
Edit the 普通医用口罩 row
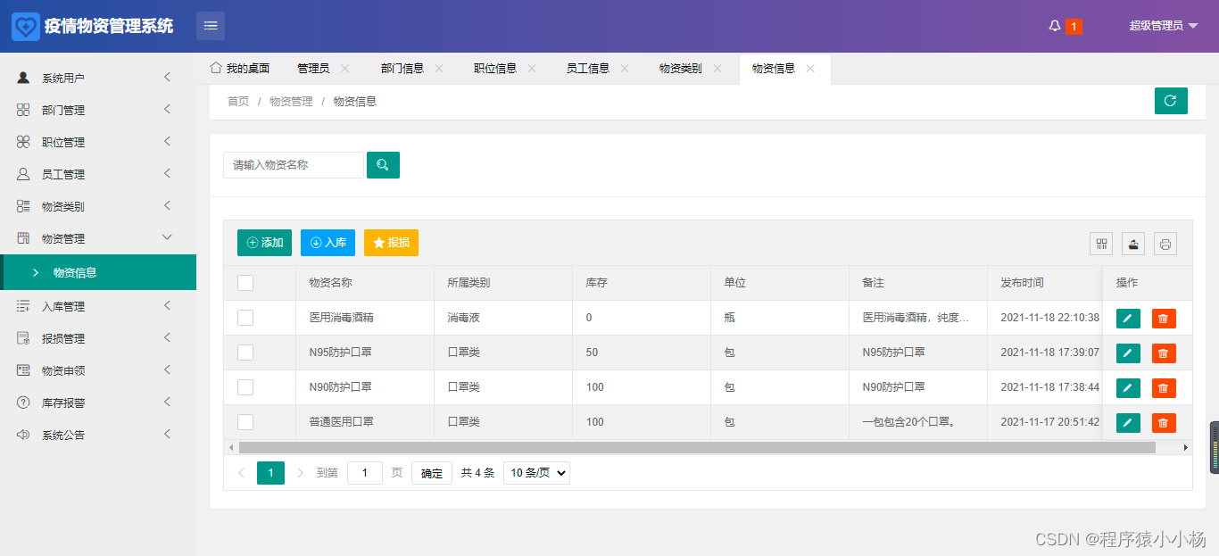click(1128, 423)
